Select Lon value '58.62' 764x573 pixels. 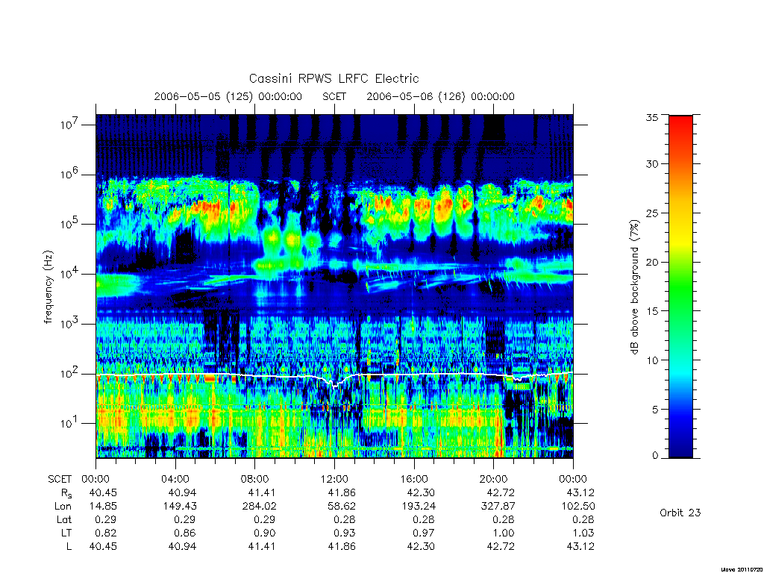(342, 507)
